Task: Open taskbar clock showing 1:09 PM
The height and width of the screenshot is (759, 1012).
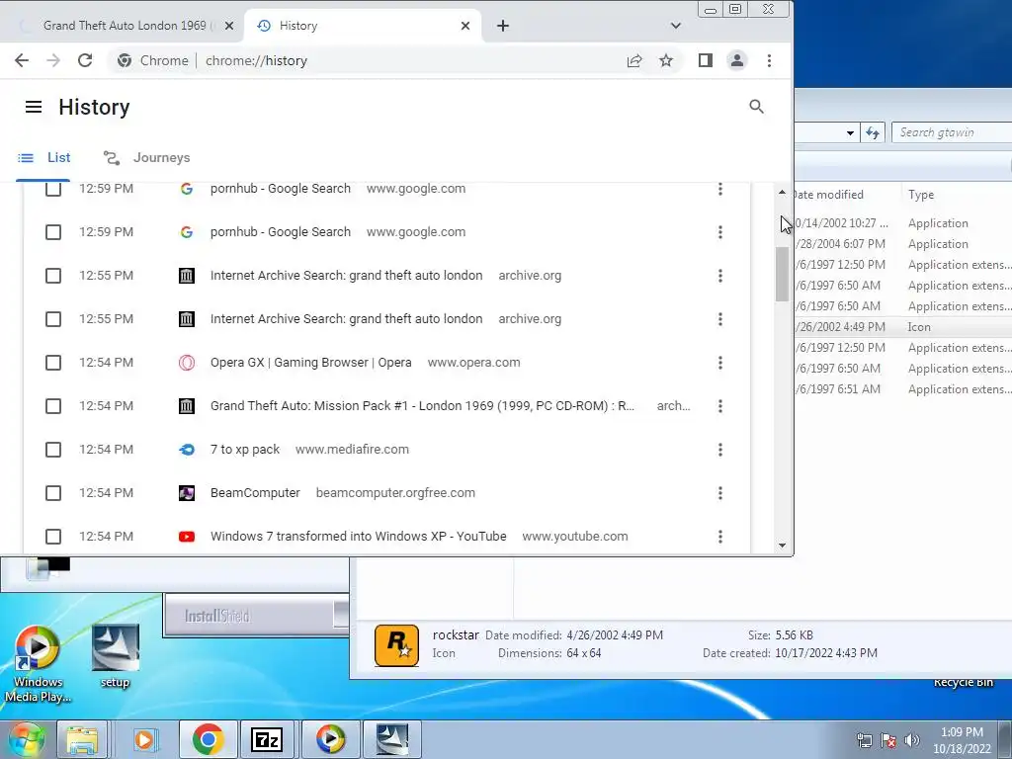Action: point(962,740)
